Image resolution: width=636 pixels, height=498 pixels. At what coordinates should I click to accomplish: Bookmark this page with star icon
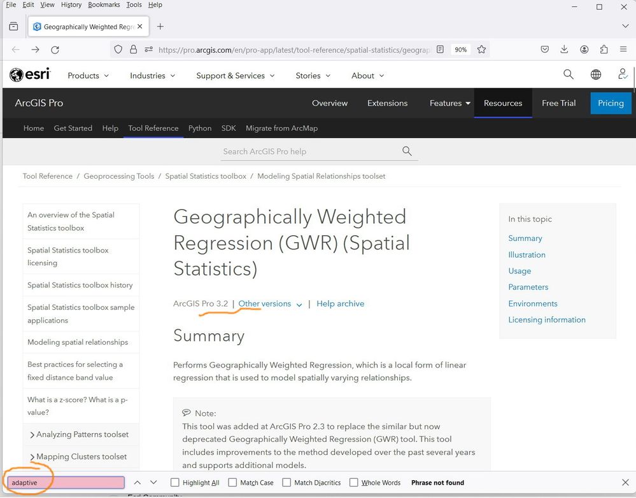point(481,50)
